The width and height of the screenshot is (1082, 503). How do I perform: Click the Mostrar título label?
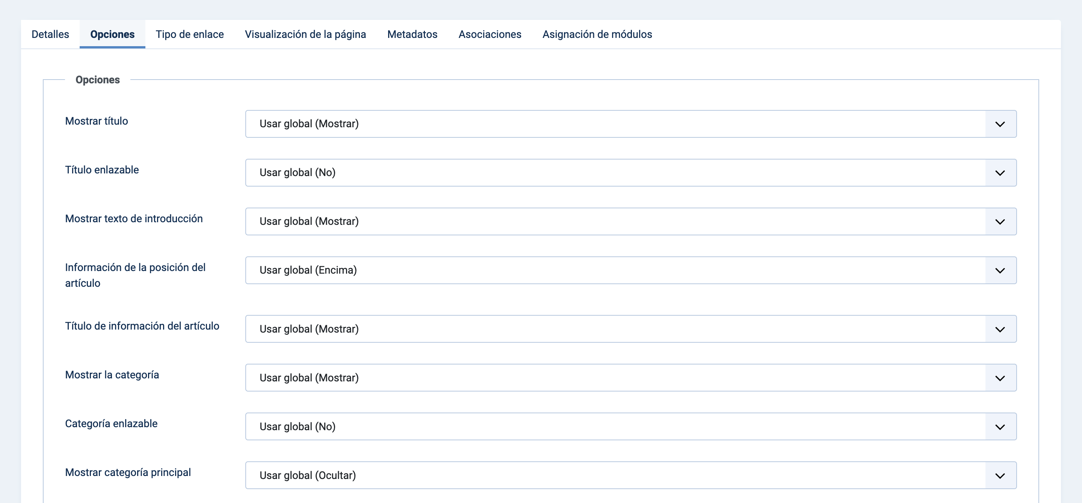coord(97,121)
